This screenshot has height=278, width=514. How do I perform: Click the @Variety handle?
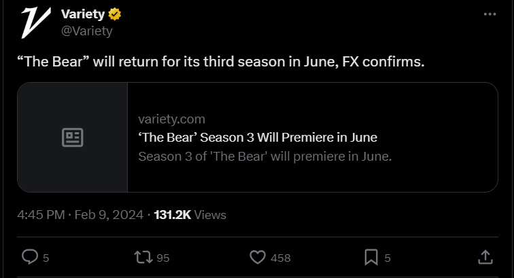tap(86, 31)
